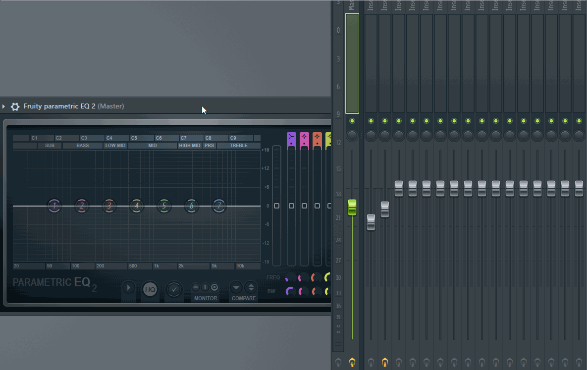Click the purple band level slider handle
The image size is (587, 370).
pyautogui.click(x=291, y=206)
